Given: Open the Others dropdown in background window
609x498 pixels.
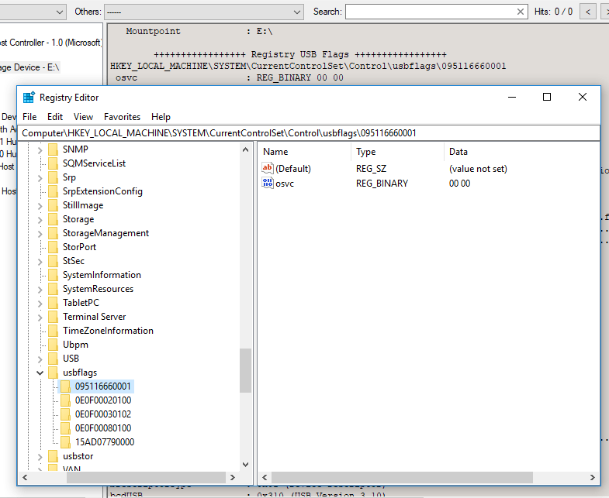Looking at the screenshot, I should [204, 12].
